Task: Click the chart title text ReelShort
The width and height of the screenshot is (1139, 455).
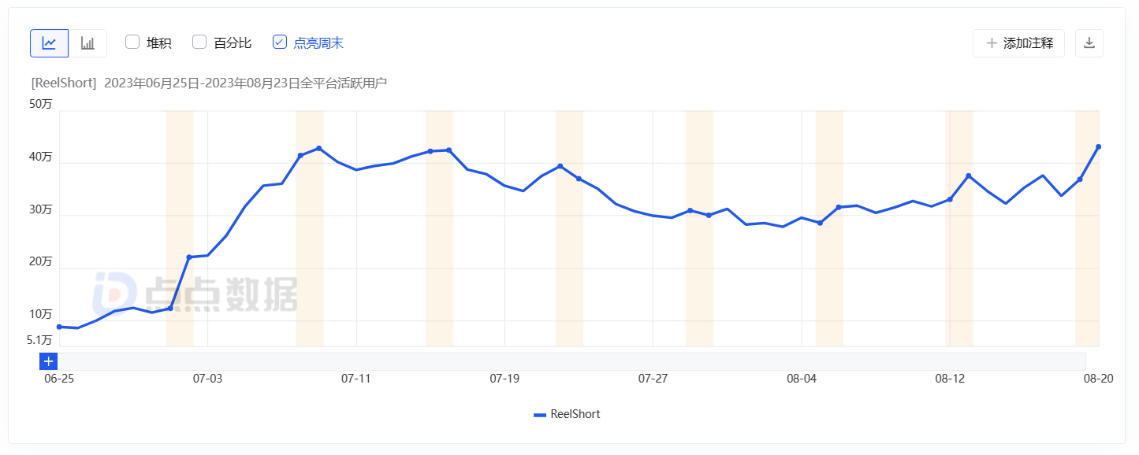Action: coord(64,83)
